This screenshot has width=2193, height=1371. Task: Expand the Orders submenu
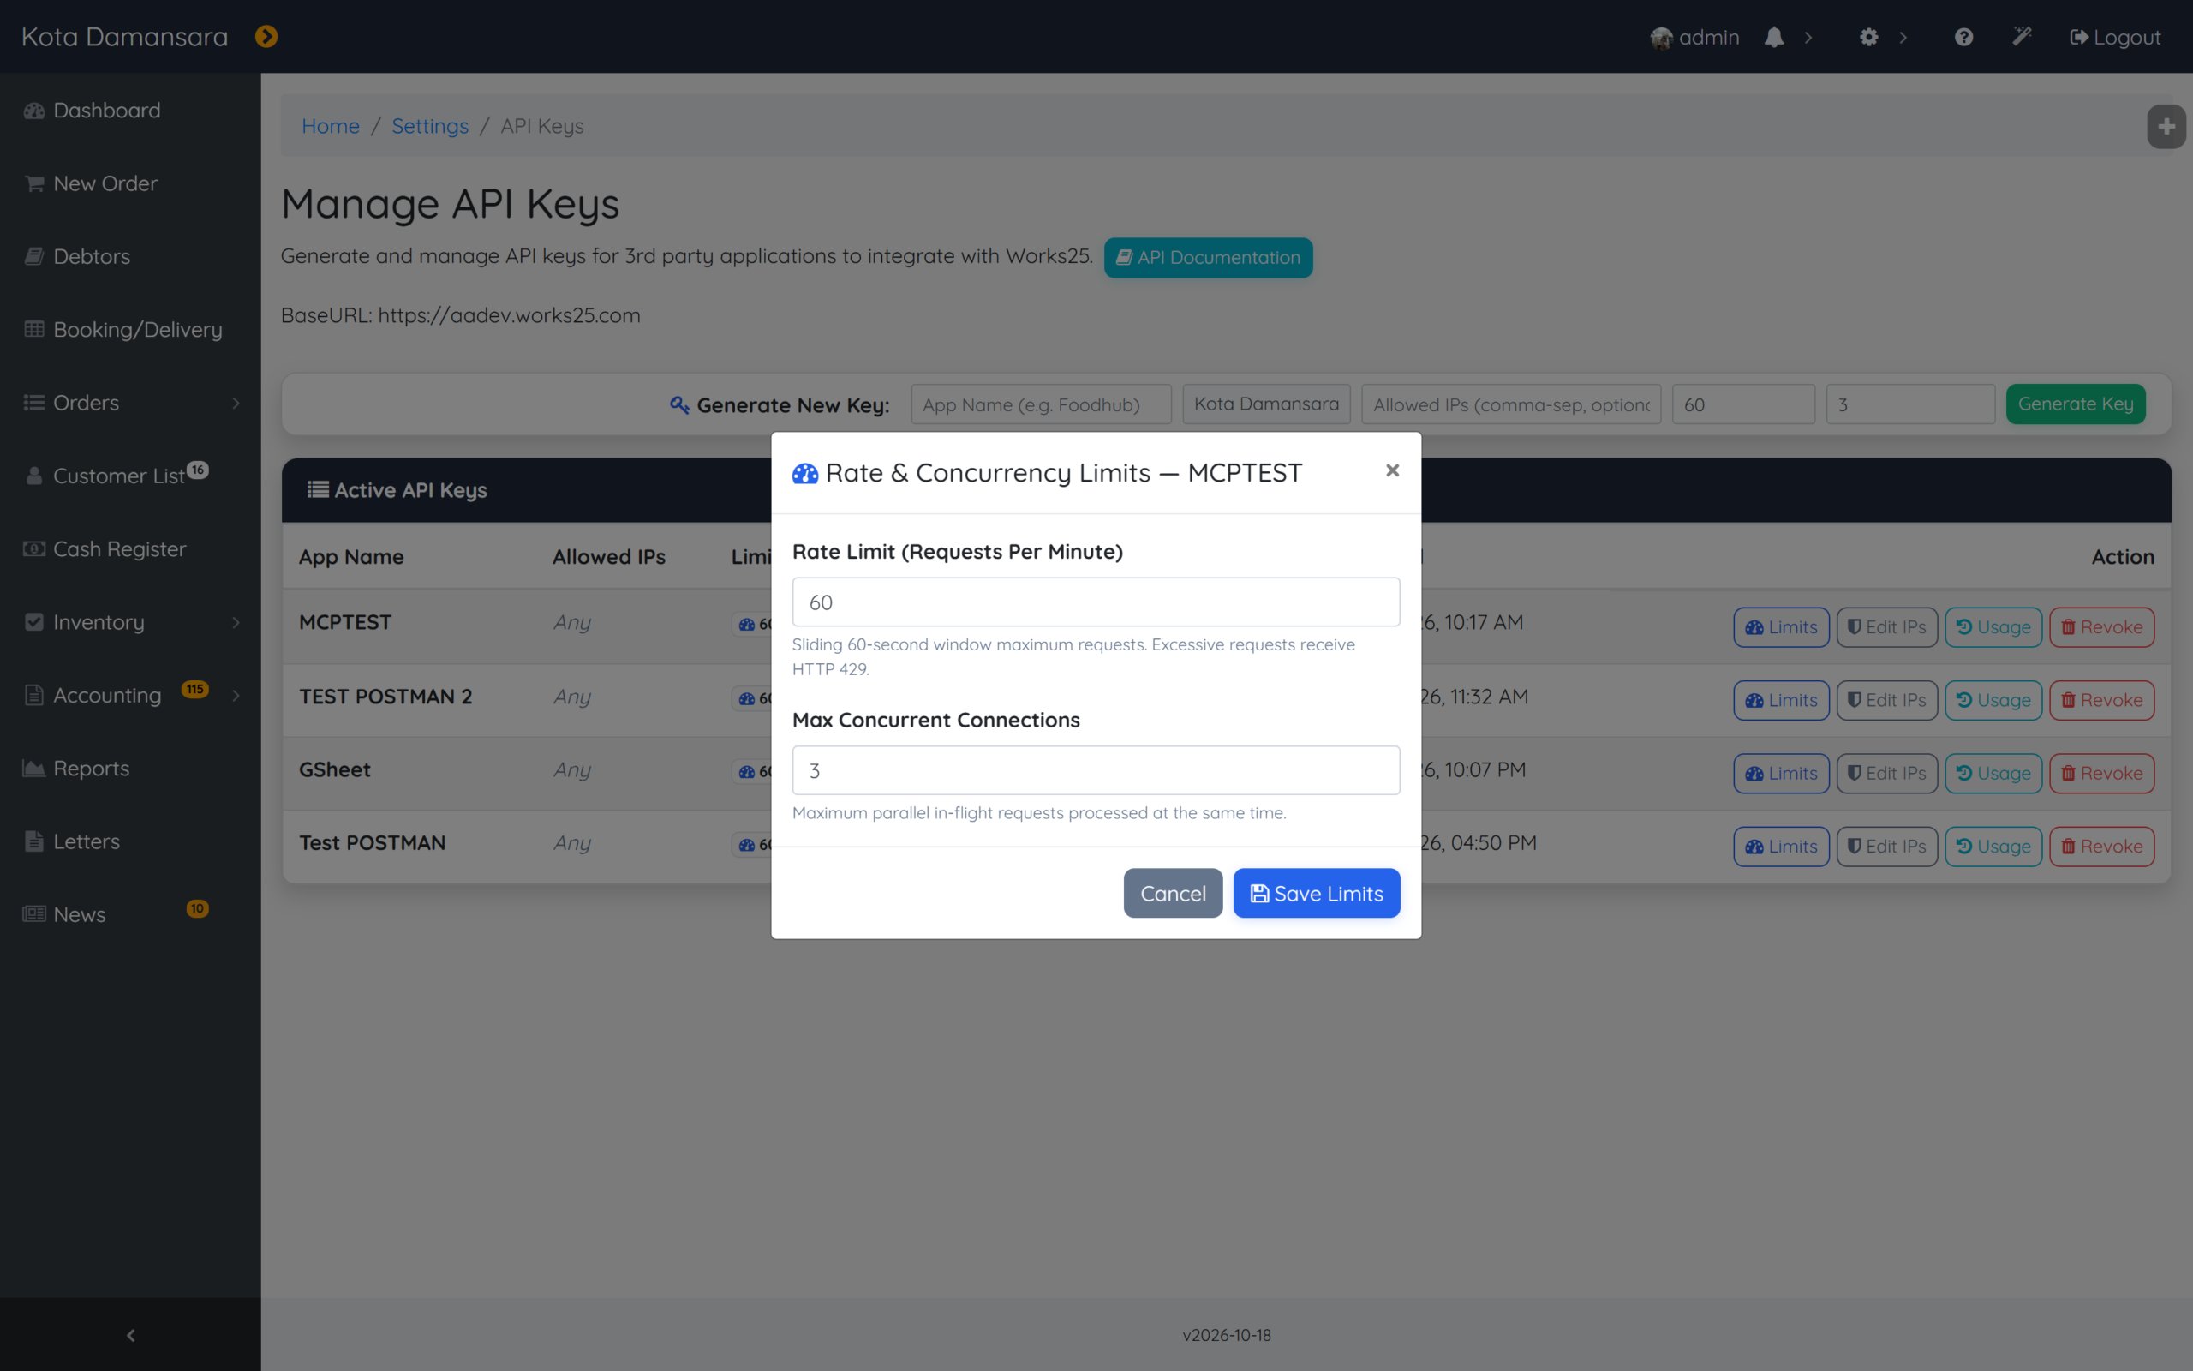236,403
